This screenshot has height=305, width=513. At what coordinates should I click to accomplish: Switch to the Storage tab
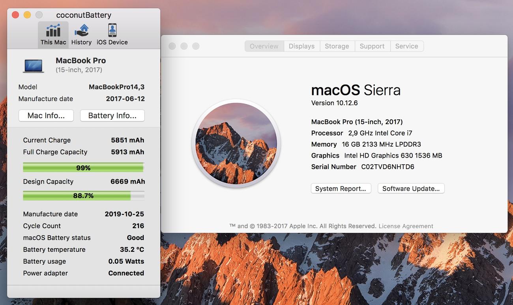coord(337,46)
